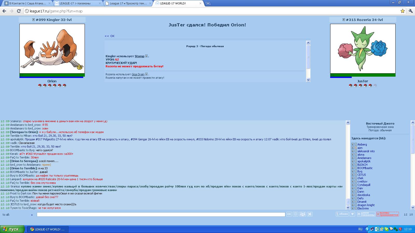Select the 'LEAGUE-17 WORLD!' browser tab

pyautogui.click(x=178, y=3)
